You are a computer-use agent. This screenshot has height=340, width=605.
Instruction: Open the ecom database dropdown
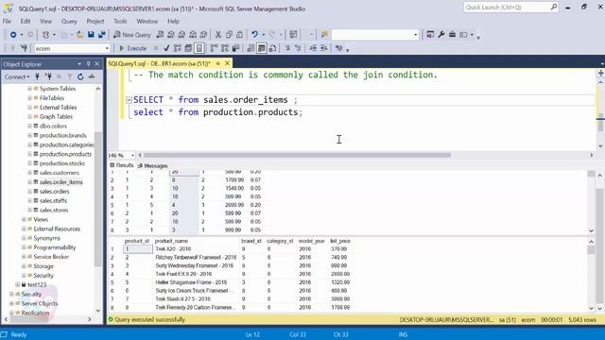[107, 48]
